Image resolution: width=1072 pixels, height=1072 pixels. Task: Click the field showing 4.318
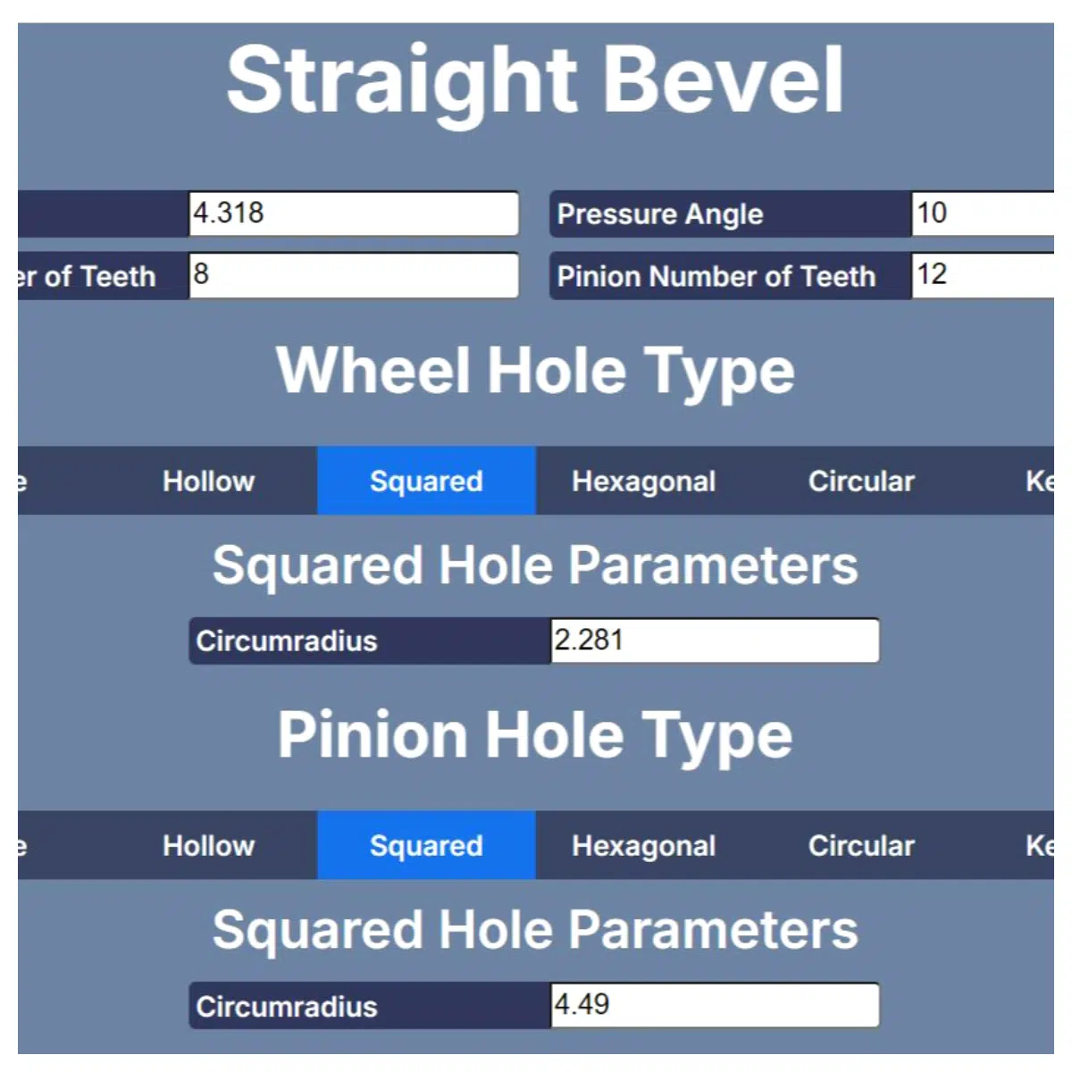(x=354, y=214)
